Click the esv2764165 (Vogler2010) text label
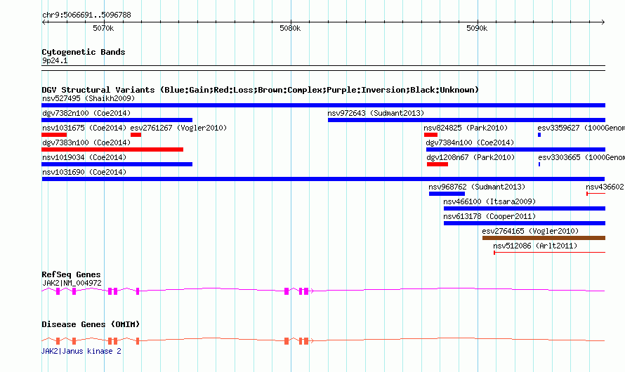 530,231
